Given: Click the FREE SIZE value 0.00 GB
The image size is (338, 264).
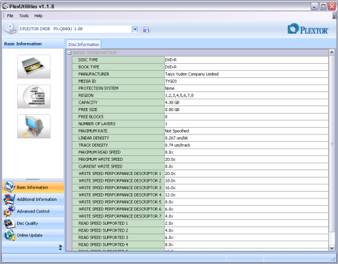Looking at the screenshot, I should pyautogui.click(x=172, y=110).
